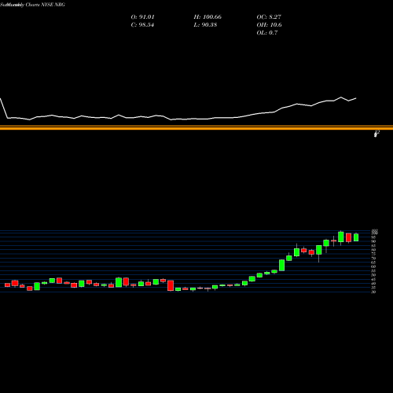Click the high price value H: 100.66
393x393 pixels.
point(208,17)
